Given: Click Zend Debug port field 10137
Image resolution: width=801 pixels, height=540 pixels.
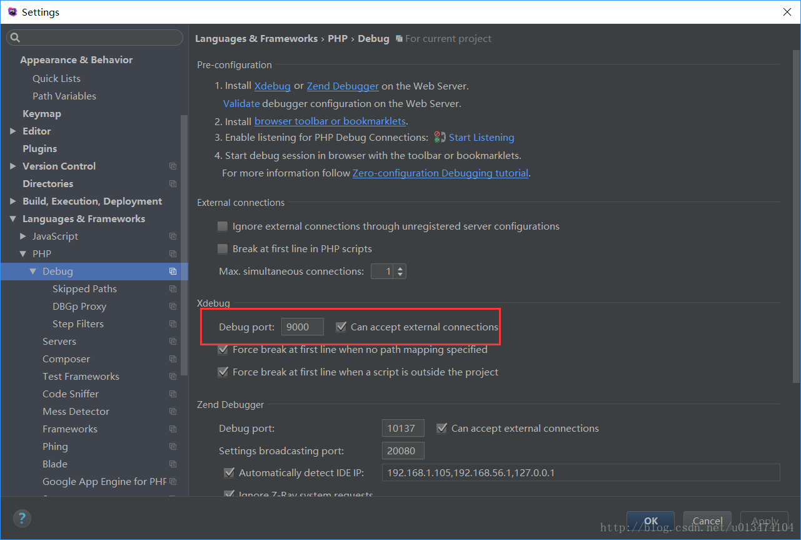Looking at the screenshot, I should pyautogui.click(x=403, y=428).
